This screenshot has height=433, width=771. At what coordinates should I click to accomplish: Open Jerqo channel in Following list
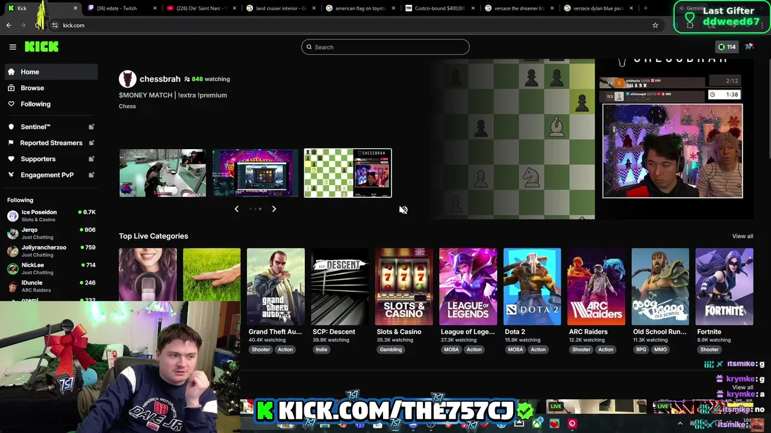point(51,233)
